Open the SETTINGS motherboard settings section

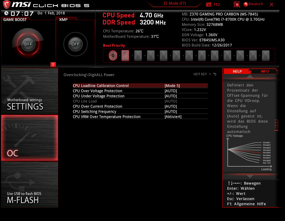click(x=30, y=91)
